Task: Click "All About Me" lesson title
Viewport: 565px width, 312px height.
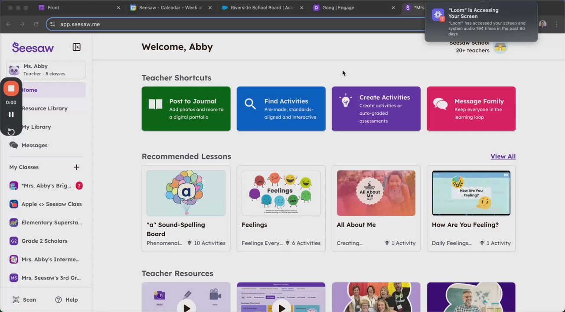Action: point(356,225)
